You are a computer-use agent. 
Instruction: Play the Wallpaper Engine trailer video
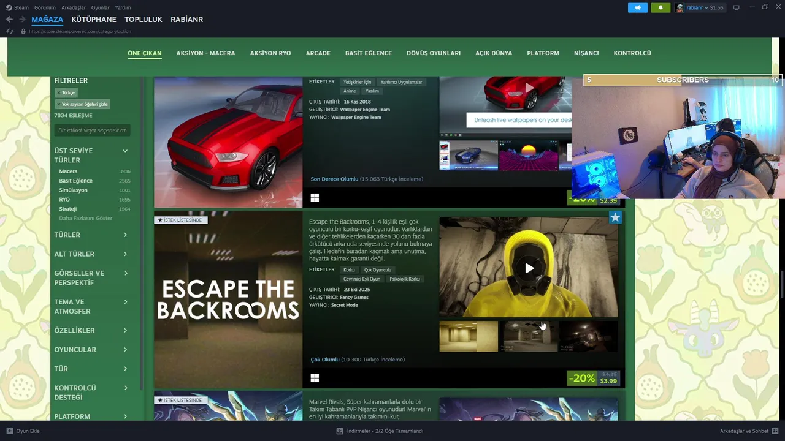click(x=529, y=88)
